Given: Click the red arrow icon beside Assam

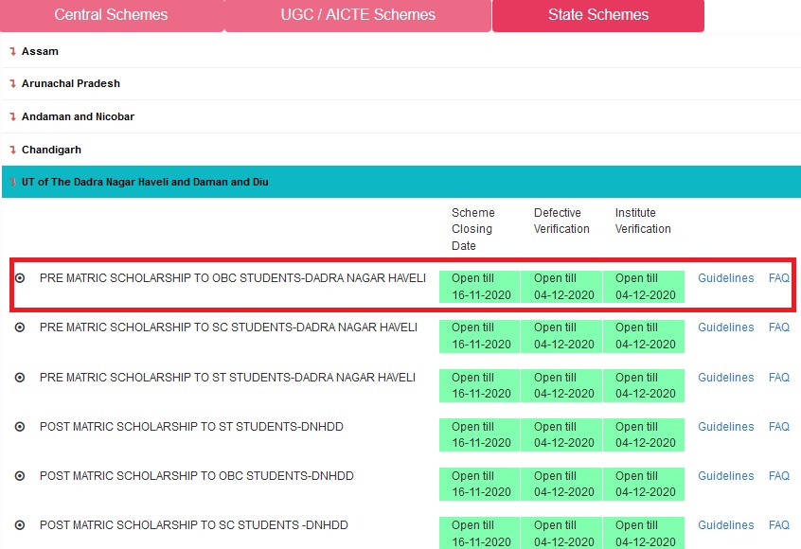Looking at the screenshot, I should click(12, 51).
